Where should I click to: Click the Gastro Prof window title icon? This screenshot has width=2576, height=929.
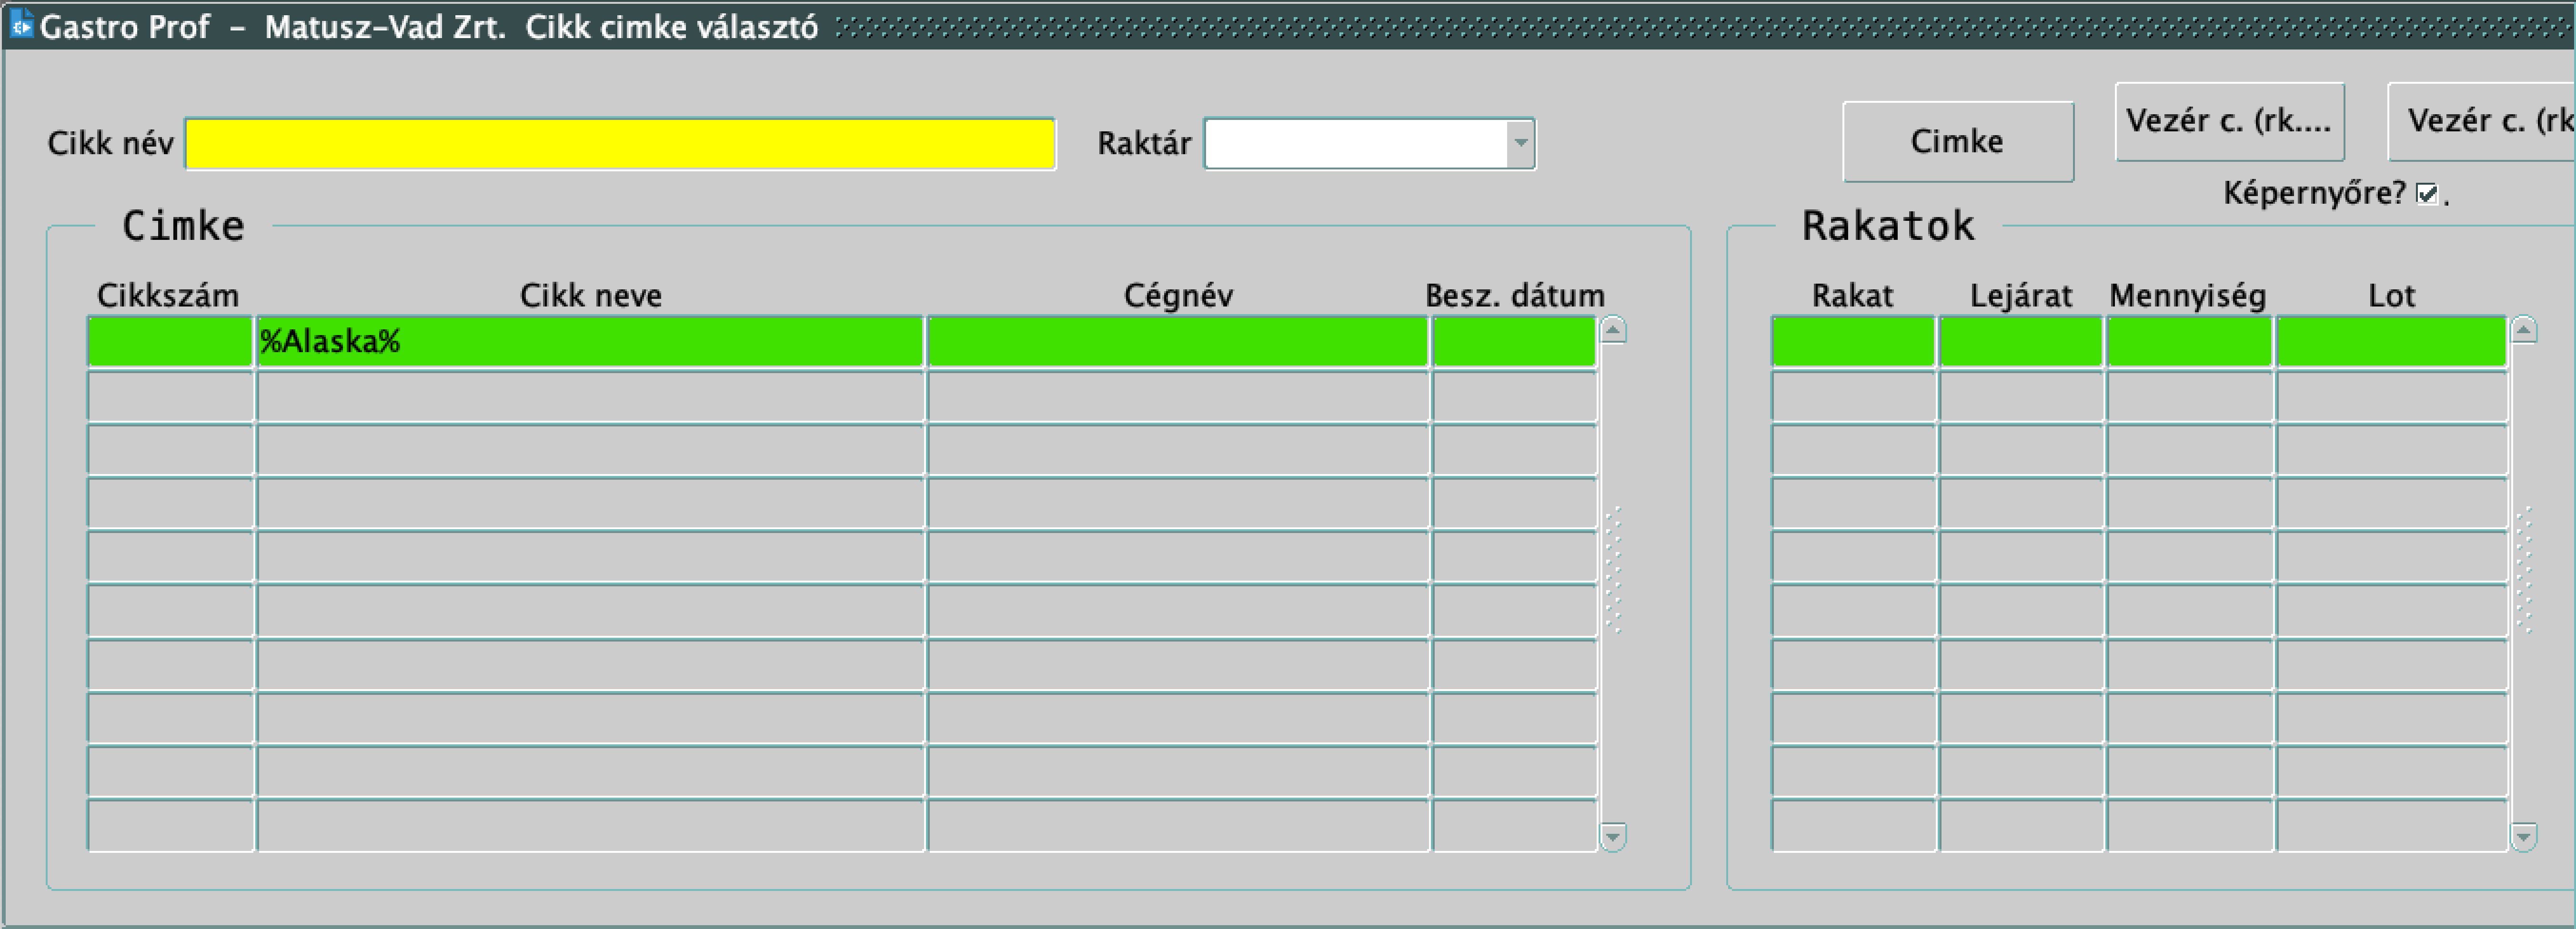(x=21, y=24)
